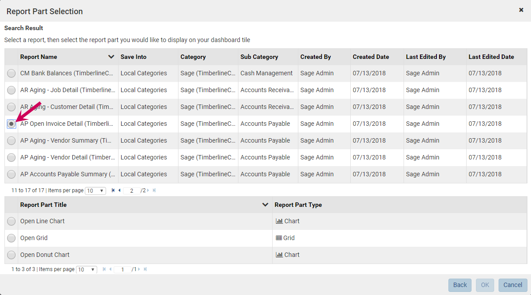Image resolution: width=531 pixels, height=295 pixels.
Task: Click the sort chevron on Report Name column
Action: (x=111, y=57)
